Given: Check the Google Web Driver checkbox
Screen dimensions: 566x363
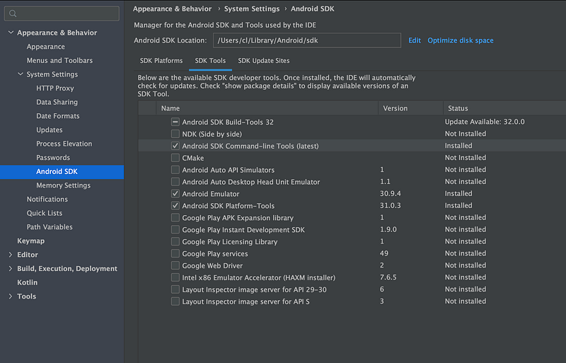Looking at the screenshot, I should [x=175, y=265].
